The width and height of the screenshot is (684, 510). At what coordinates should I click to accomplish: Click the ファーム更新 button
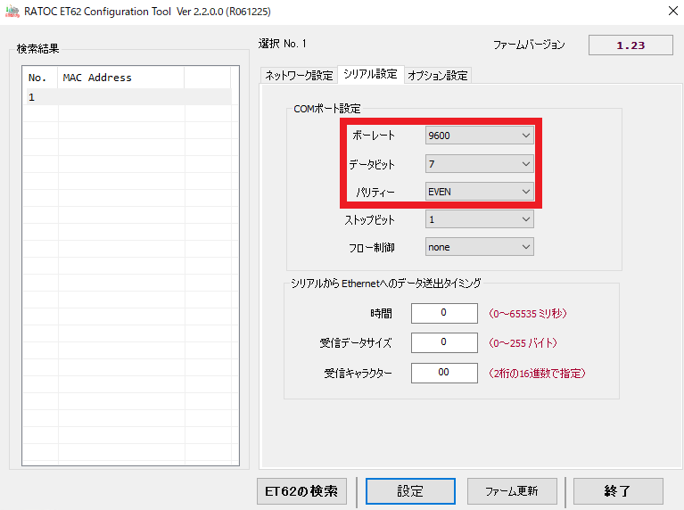tap(521, 491)
